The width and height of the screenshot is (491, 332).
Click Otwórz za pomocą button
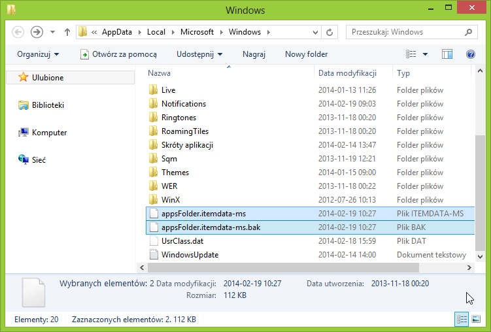119,54
